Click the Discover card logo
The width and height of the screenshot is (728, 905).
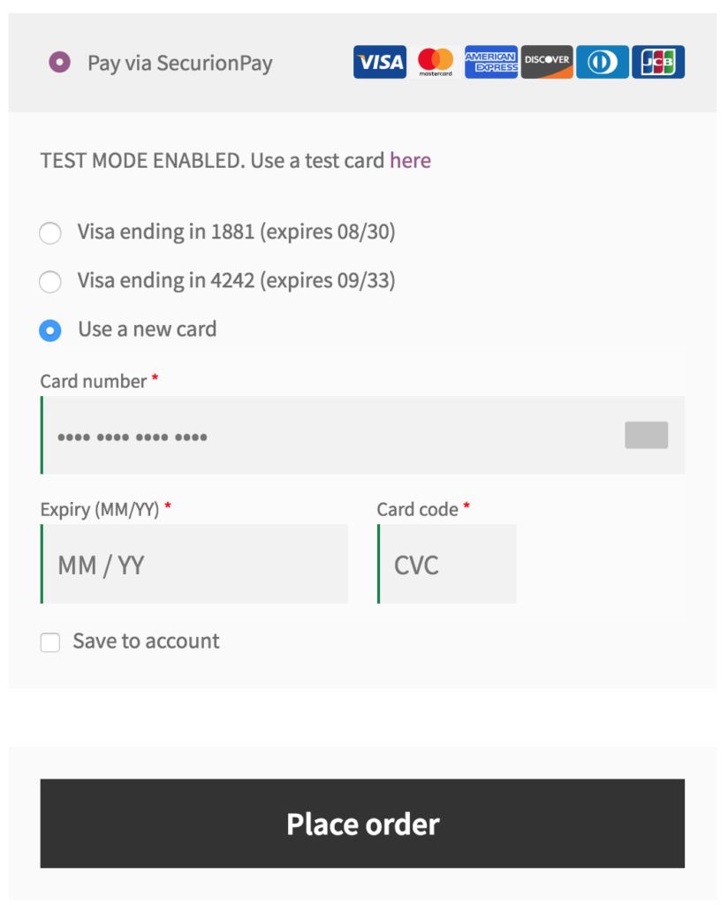pyautogui.click(x=547, y=62)
